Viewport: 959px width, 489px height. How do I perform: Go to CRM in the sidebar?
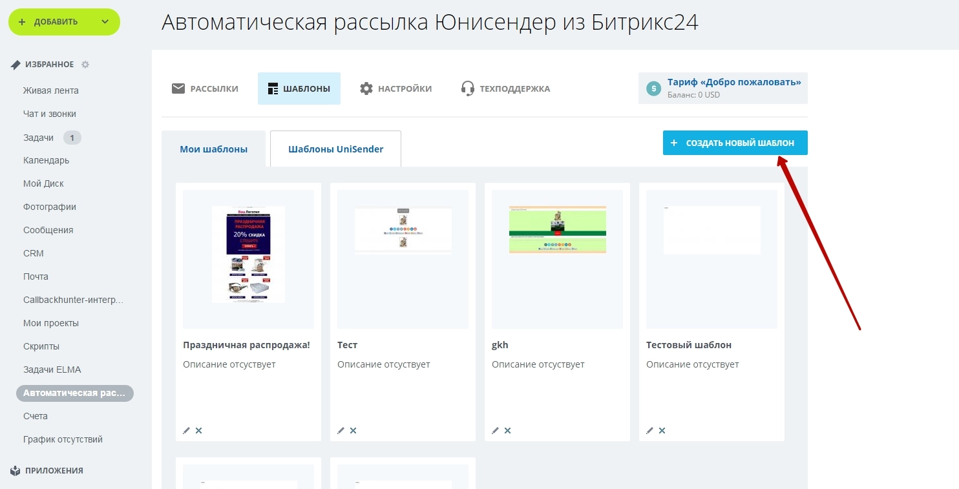click(34, 253)
